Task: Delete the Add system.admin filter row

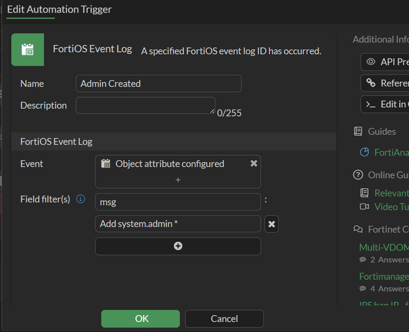Action: [271, 224]
